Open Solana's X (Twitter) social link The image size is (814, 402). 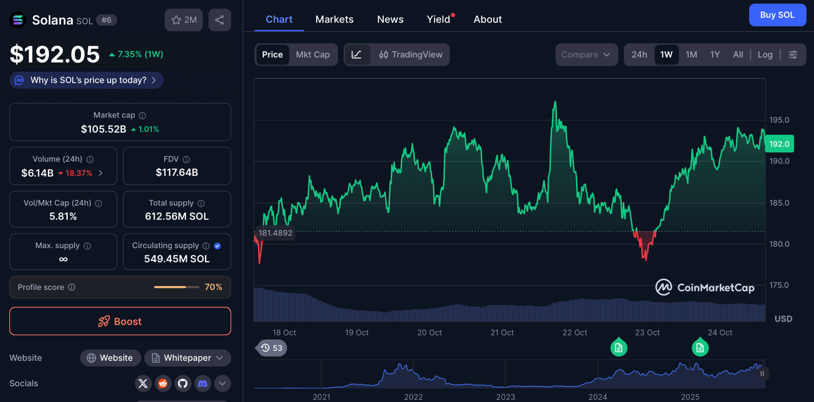(143, 383)
